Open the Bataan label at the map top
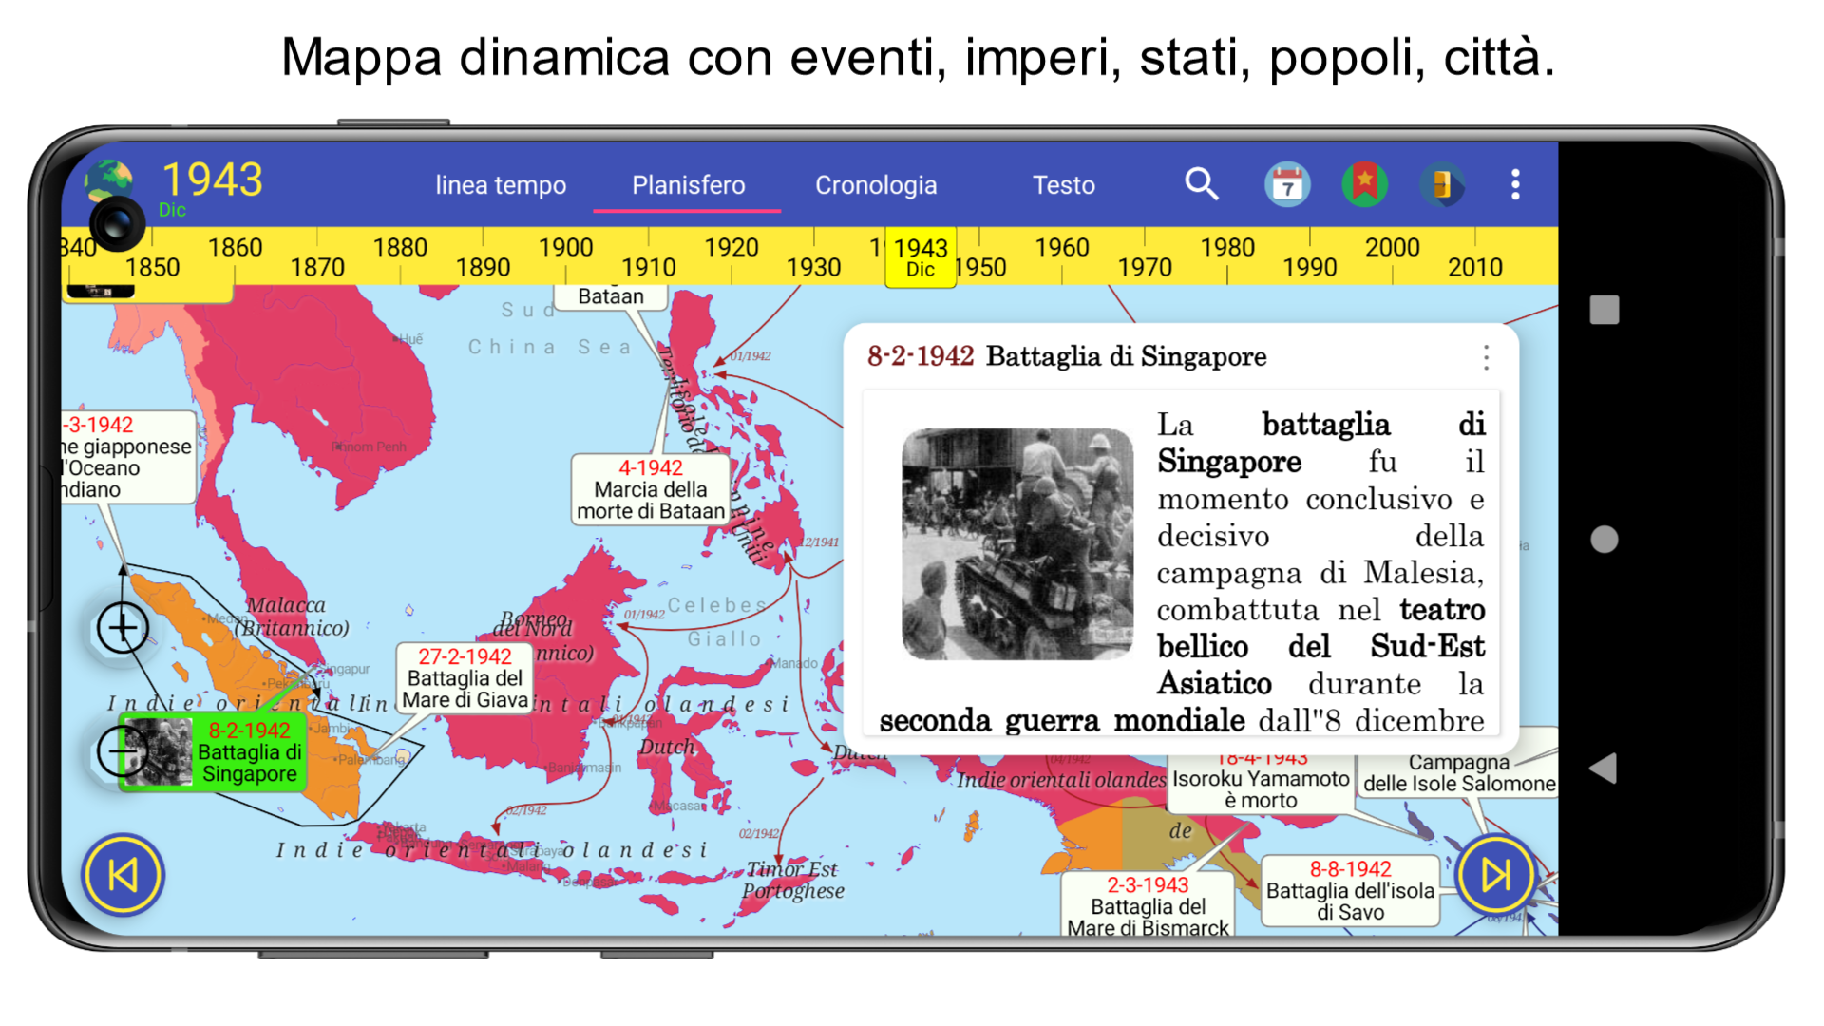This screenshot has width=1824, height=1026. click(611, 296)
